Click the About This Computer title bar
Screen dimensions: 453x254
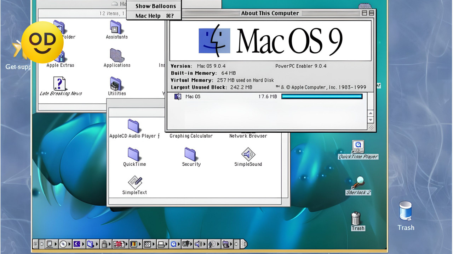pos(270,13)
